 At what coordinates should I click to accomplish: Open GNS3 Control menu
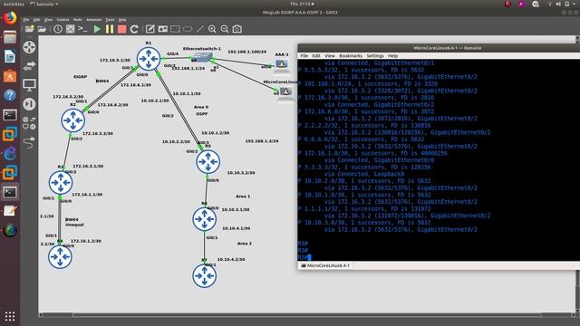coord(63,20)
